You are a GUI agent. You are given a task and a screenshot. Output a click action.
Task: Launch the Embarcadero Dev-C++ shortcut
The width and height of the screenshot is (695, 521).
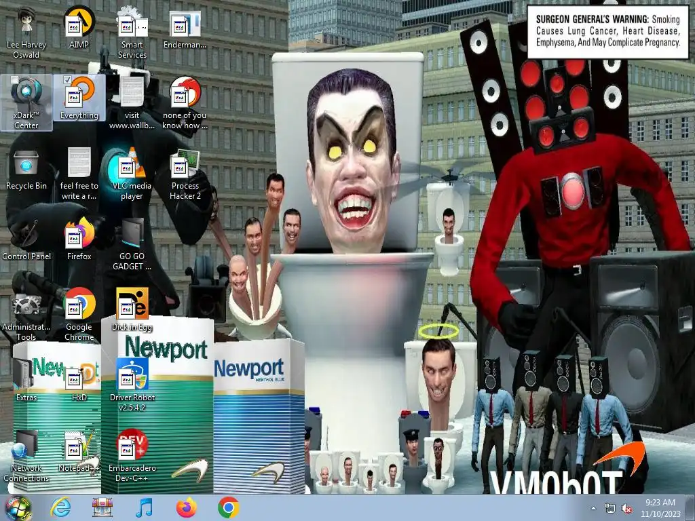click(x=132, y=457)
